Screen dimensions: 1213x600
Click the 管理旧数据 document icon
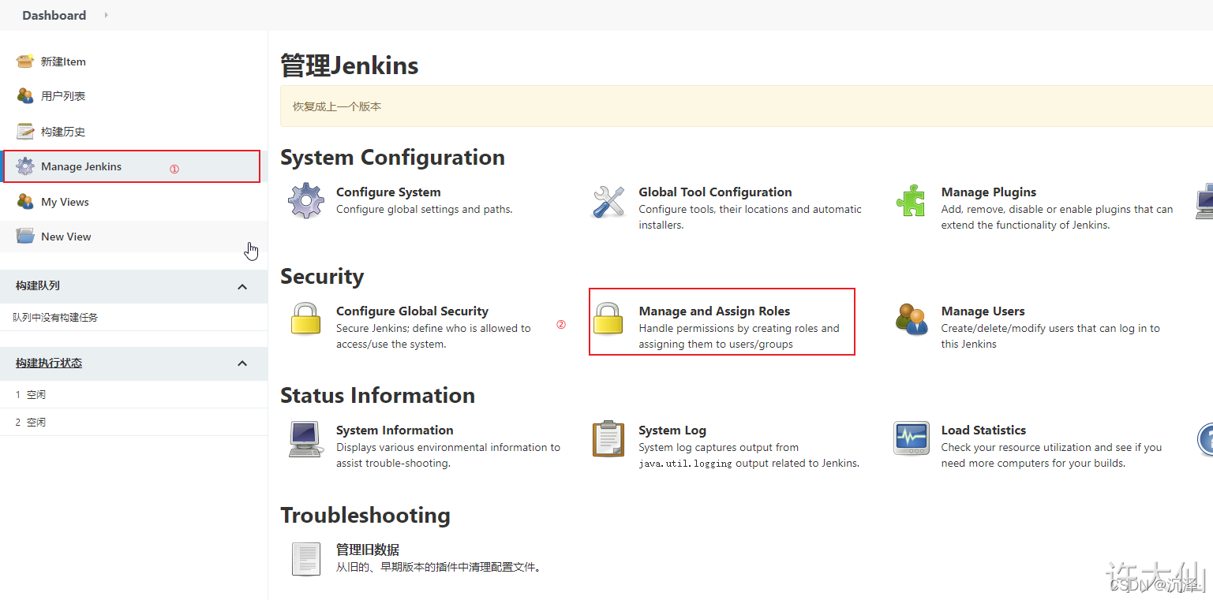306,559
